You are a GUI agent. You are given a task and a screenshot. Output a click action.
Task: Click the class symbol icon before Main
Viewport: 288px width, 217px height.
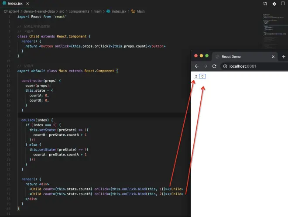(x=133, y=11)
